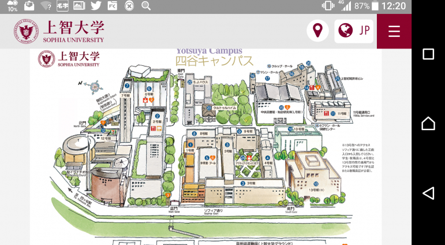Image resolution: width=445 pixels, height=245 pixels.
Task: Switch language with the globe JP button
Action: [354, 31]
